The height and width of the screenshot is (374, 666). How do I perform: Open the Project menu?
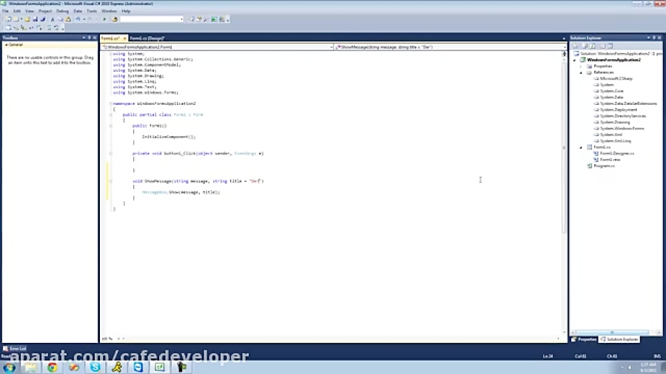pos(45,11)
